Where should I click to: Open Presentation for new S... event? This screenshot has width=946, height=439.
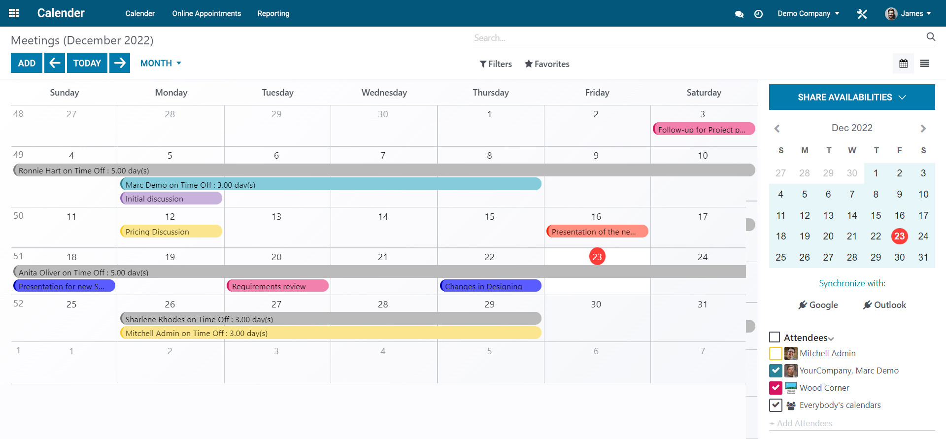click(64, 286)
